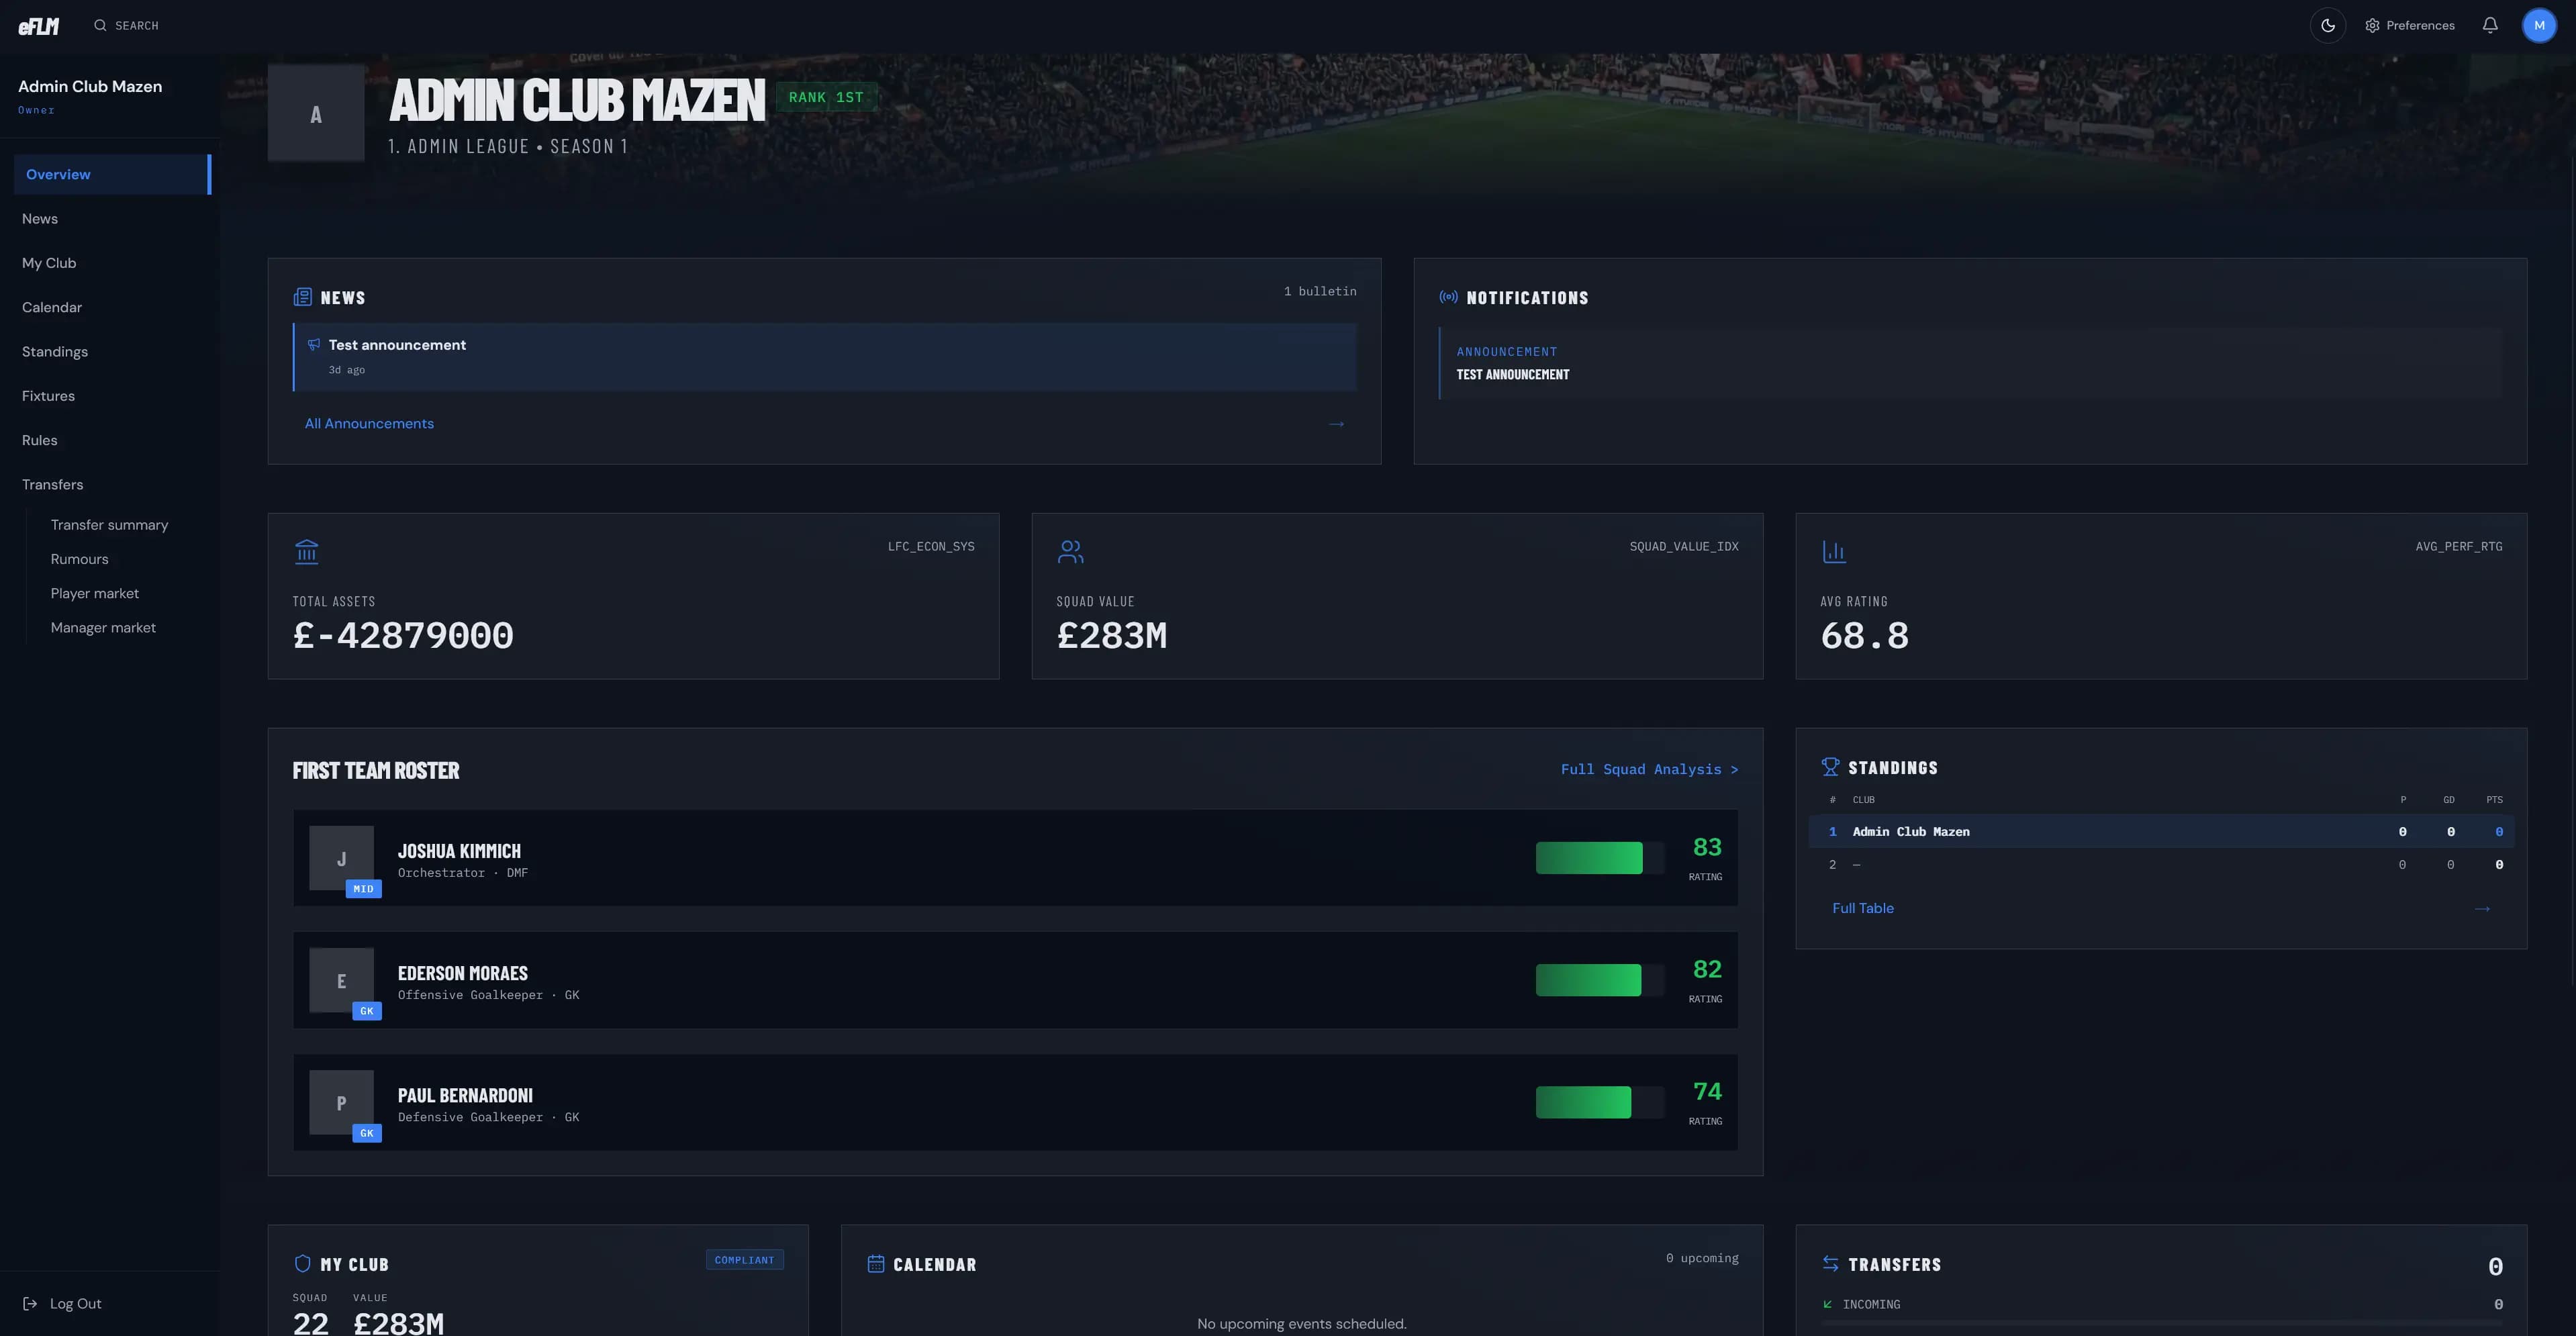Open Player market submenu item
Image resolution: width=2576 pixels, height=1336 pixels.
95,593
